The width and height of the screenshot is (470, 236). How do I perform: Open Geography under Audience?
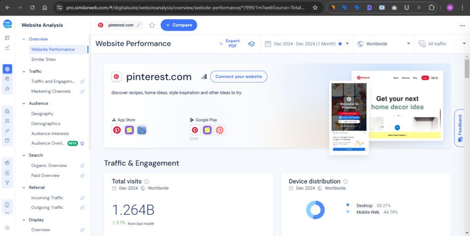click(42, 114)
